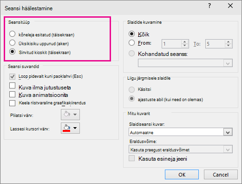Decrease the From slide number

click(x=184, y=46)
